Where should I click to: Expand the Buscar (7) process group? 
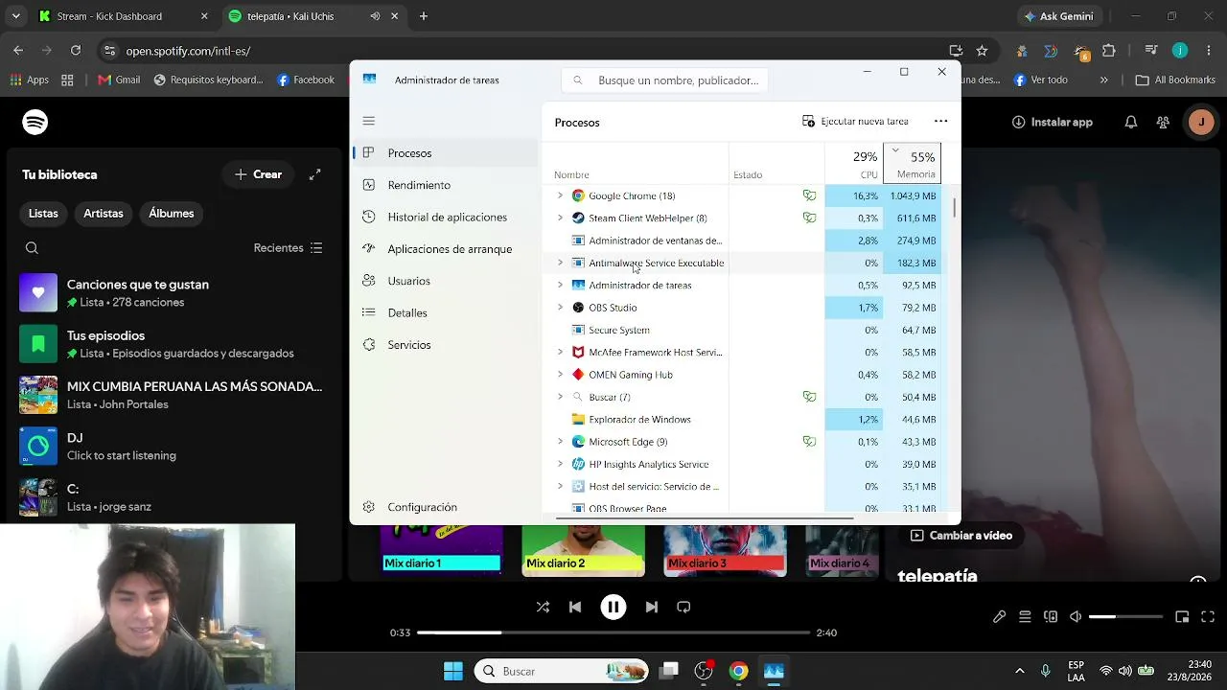(x=560, y=397)
